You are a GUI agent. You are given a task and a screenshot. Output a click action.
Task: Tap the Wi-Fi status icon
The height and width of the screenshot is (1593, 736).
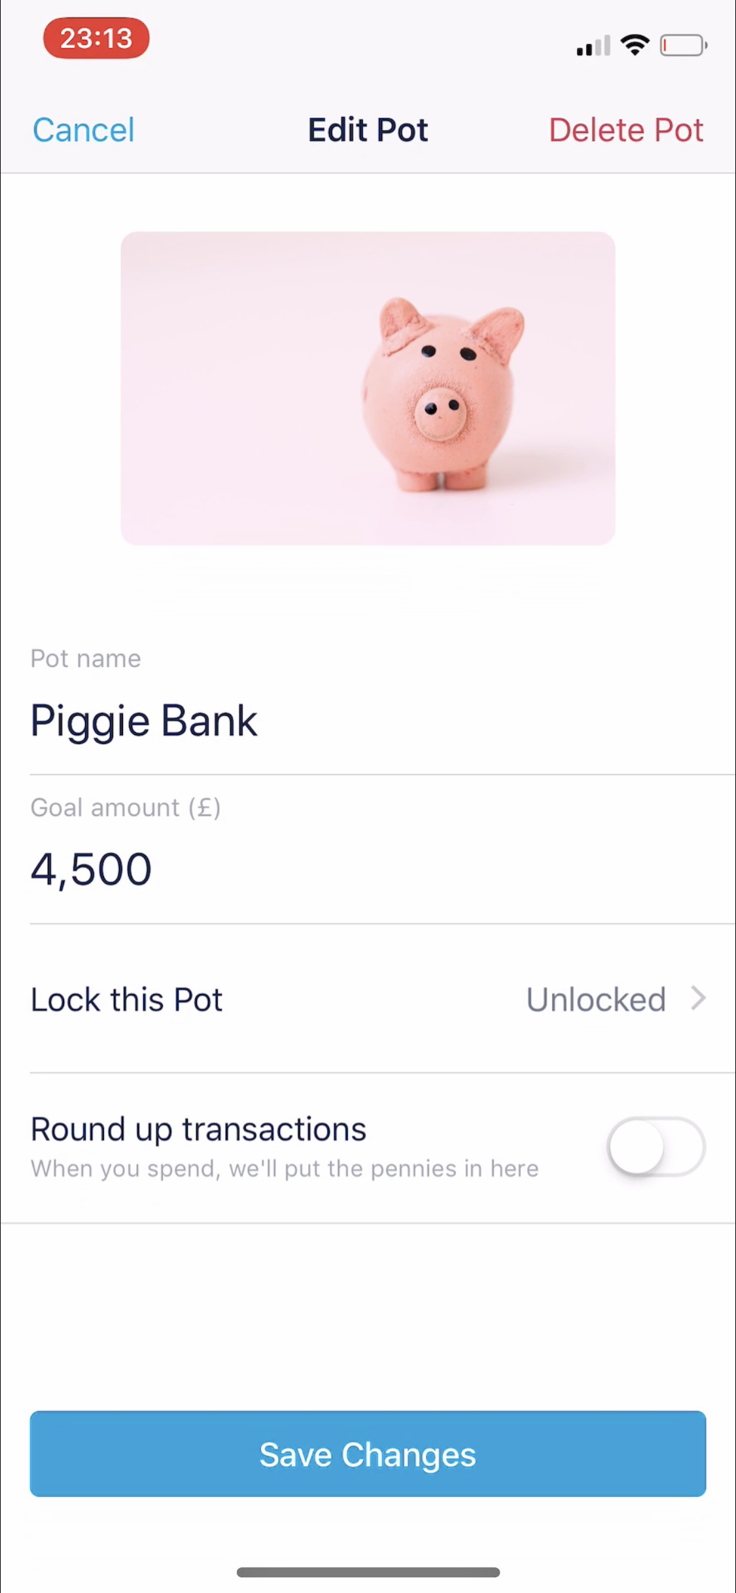(x=635, y=44)
